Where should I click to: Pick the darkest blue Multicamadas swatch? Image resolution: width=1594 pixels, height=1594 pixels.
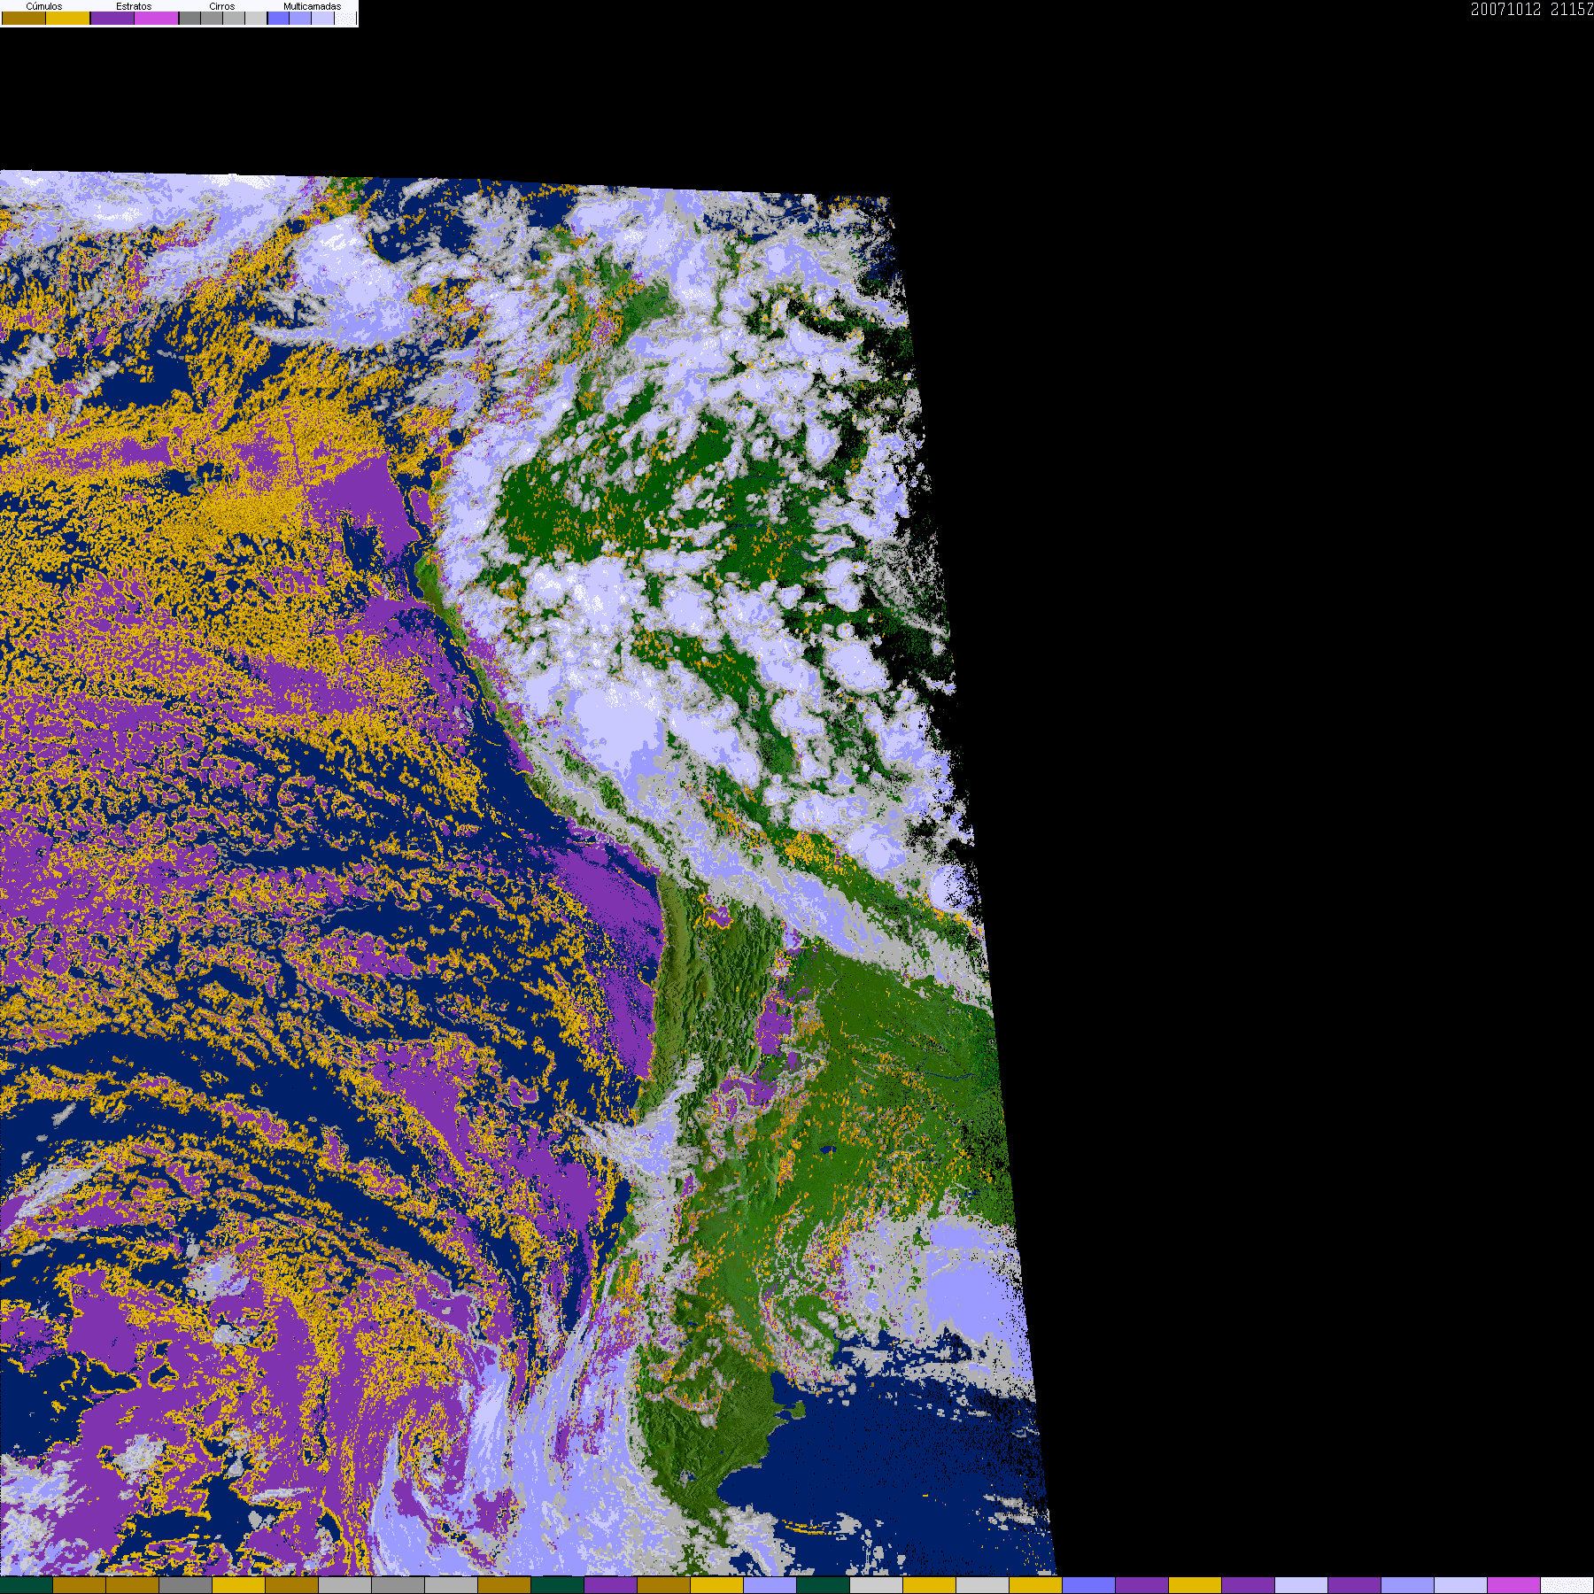point(278,18)
